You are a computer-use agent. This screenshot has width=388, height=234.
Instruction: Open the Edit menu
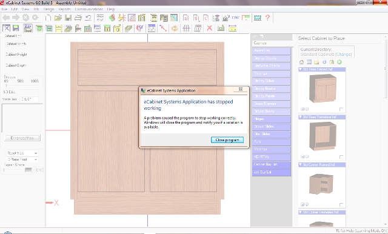click(15, 9)
